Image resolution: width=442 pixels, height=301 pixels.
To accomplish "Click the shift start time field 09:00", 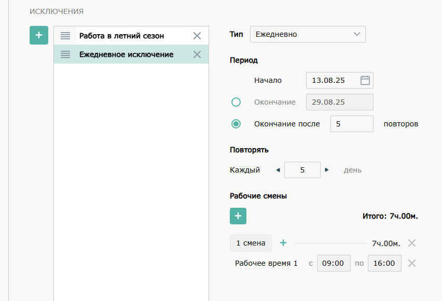I will tap(333, 263).
